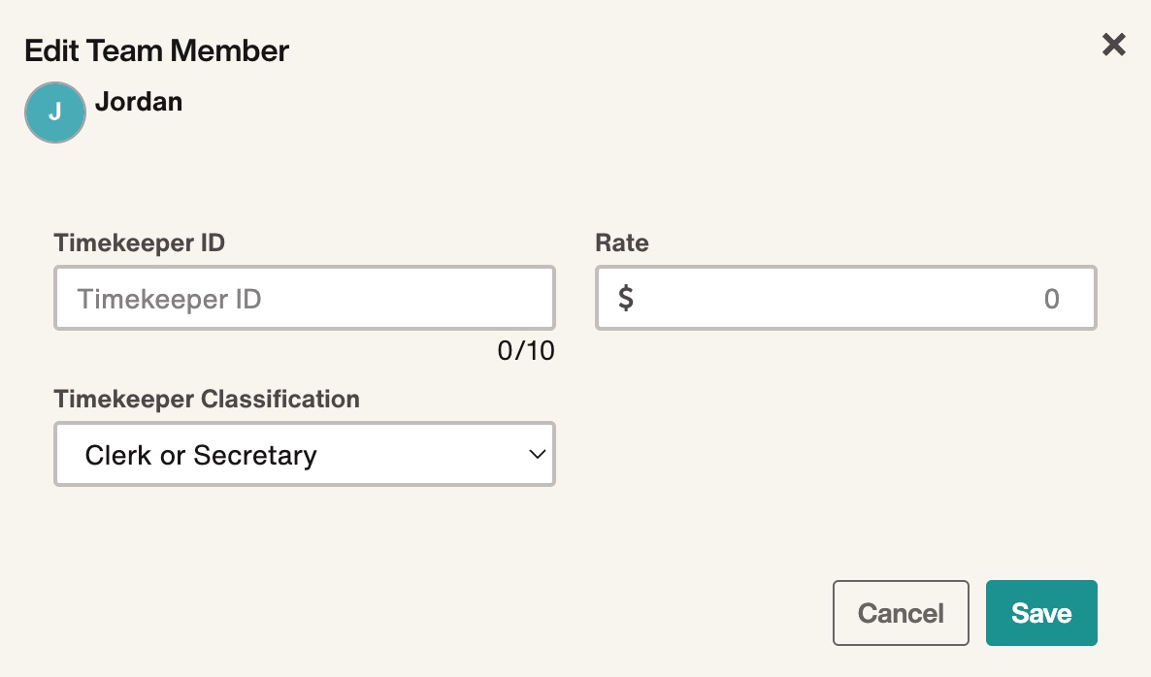Screen dimensions: 1151x677
Task: Expand the Clerk or Secretary dropdown list
Action: coord(305,454)
